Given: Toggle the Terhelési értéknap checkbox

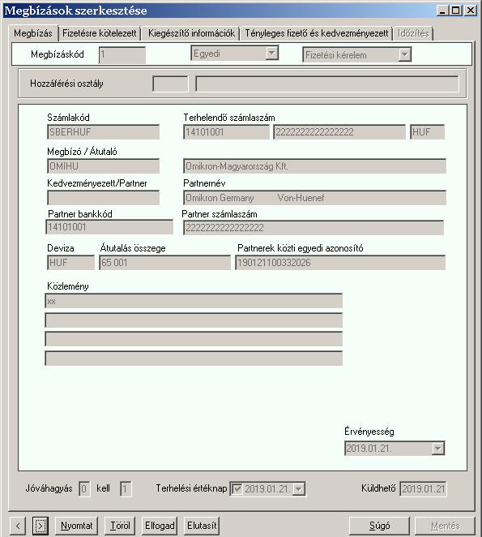Looking at the screenshot, I should point(237,488).
